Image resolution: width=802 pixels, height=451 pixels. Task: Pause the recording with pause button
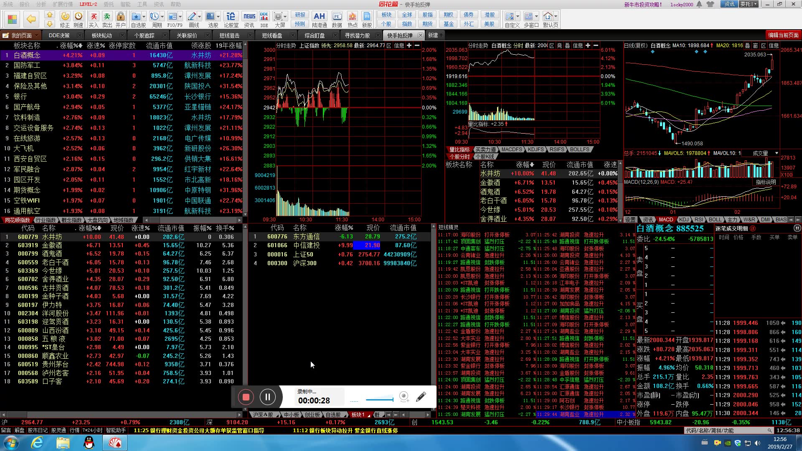point(267,397)
